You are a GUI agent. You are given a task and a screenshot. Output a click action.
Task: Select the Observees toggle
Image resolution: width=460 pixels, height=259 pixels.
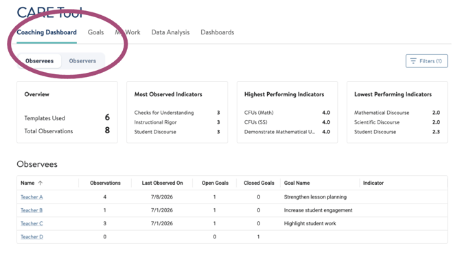click(39, 60)
